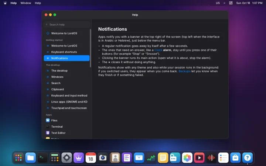This screenshot has height=166, width=266.
Task: Maximize the Help window with green button
Action: point(55,15)
